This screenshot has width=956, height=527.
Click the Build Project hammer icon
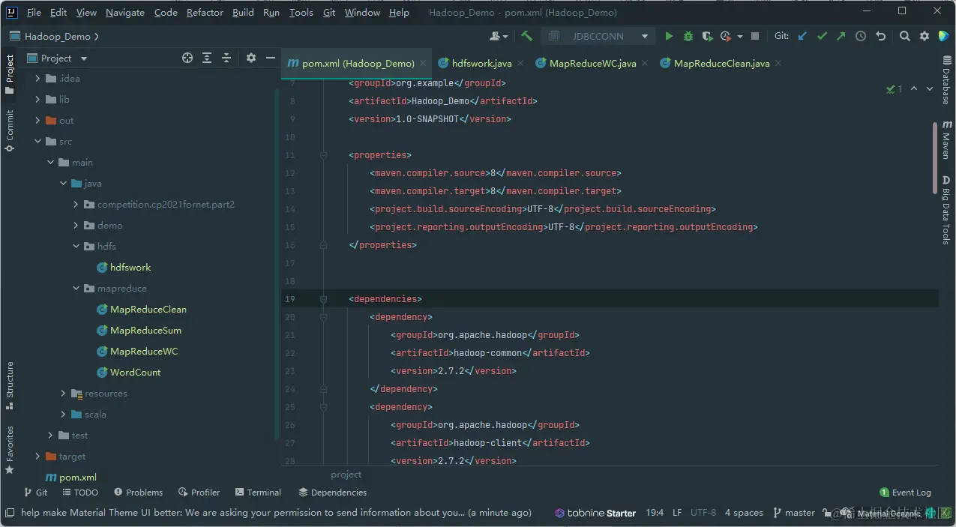click(527, 36)
